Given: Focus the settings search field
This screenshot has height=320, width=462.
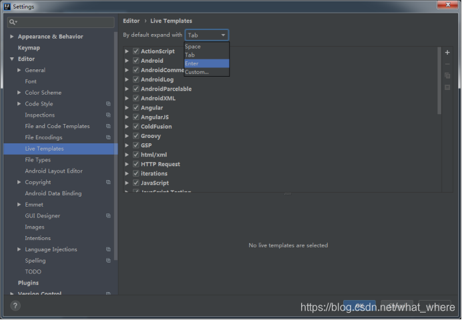Looking at the screenshot, I should [61, 22].
